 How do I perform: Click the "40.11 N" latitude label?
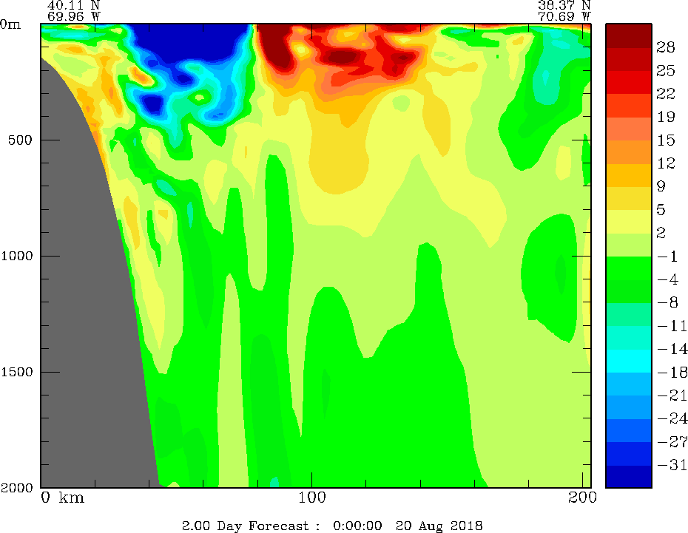(x=73, y=5)
